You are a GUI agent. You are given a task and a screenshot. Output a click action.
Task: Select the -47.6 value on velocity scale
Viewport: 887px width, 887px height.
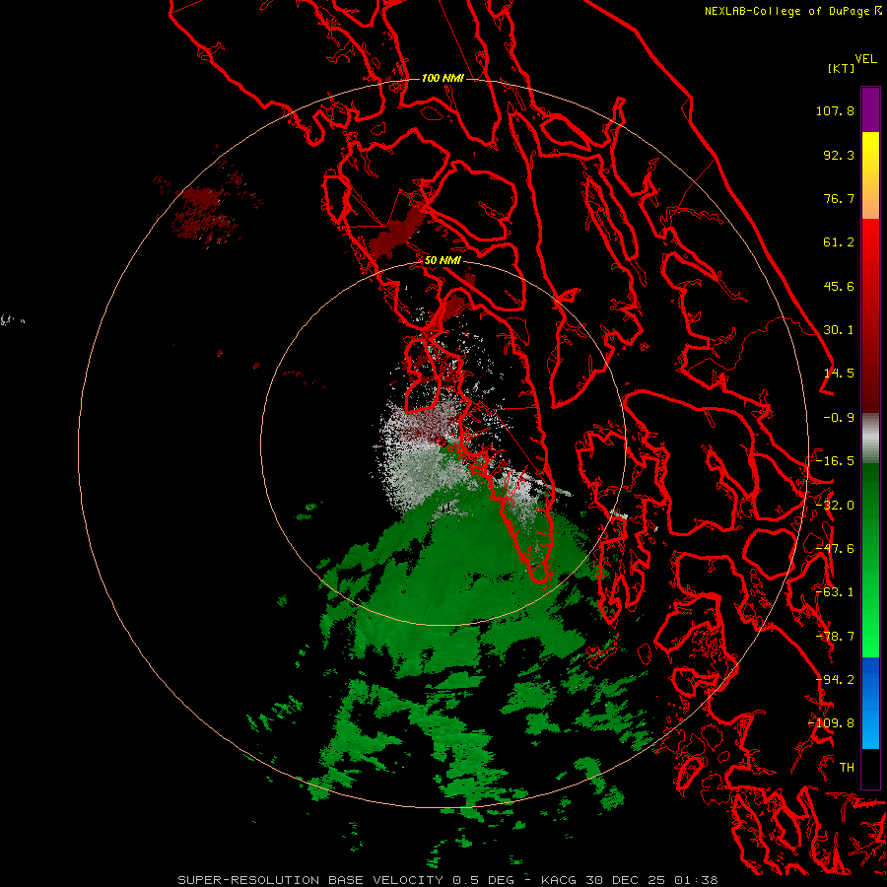[x=835, y=549]
